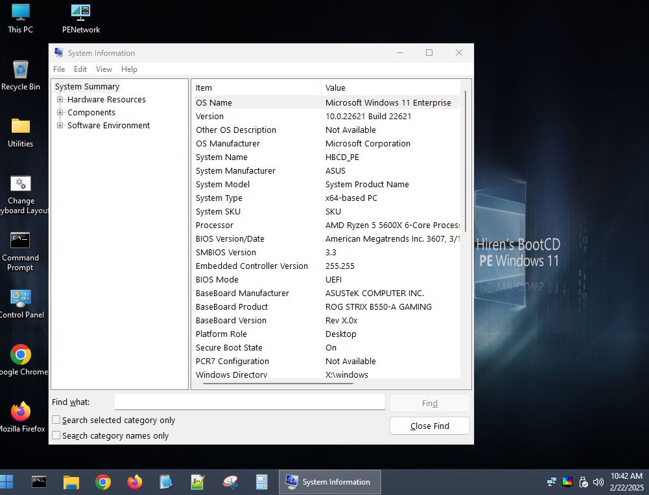Viewport: 649px width, 495px height.
Task: Click volume speaker tray icon
Action: coord(598,482)
